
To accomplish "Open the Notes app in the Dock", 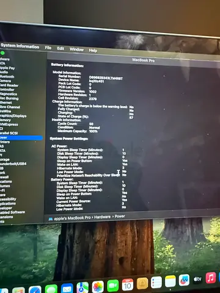I will pyautogui.click(x=170, y=281).
